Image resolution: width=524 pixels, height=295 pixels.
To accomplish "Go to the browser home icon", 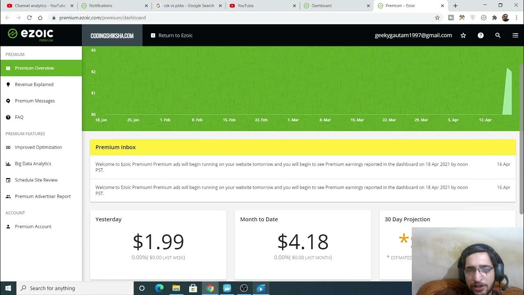I will [40, 18].
